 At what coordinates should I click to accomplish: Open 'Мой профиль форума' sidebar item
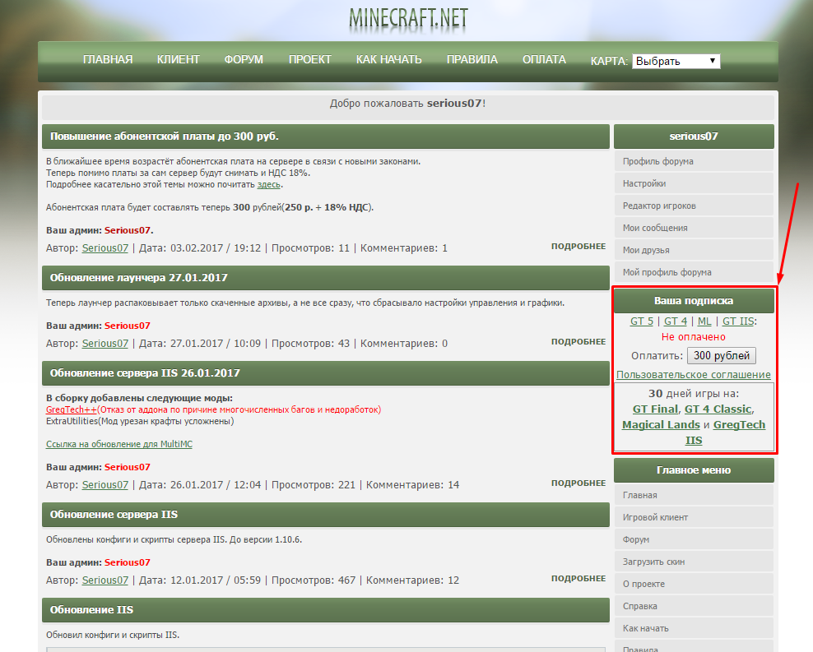tap(694, 272)
